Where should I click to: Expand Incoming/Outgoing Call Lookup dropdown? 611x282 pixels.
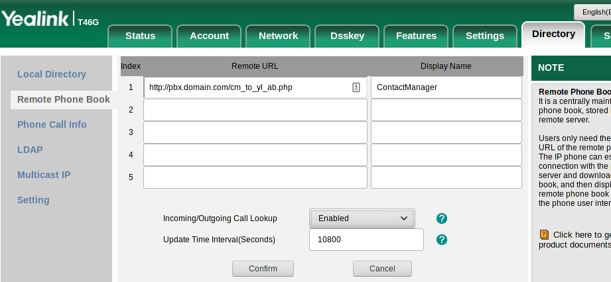pos(362,218)
